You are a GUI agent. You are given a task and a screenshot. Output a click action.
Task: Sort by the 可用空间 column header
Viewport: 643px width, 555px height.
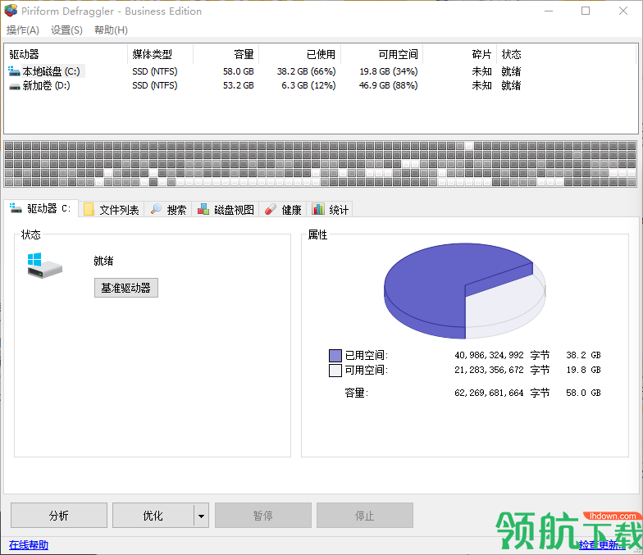382,54
